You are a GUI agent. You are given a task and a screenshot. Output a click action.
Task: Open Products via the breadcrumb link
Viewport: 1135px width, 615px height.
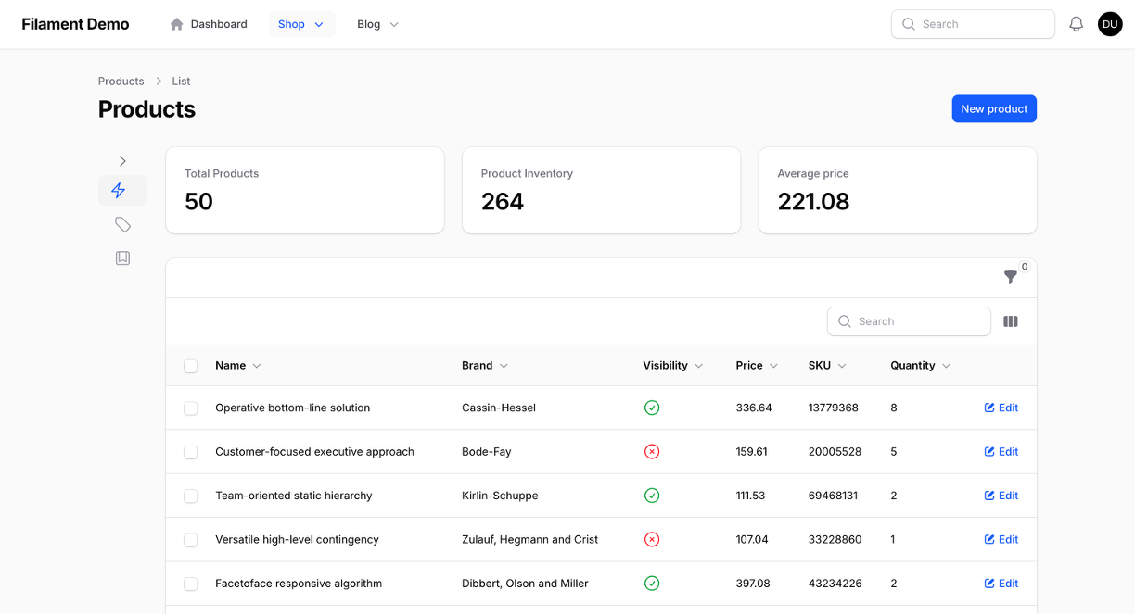(x=121, y=81)
